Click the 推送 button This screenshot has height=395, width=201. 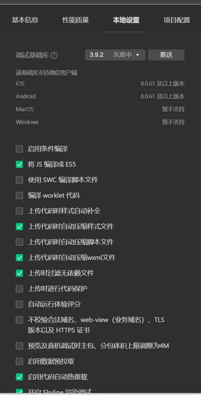click(166, 54)
